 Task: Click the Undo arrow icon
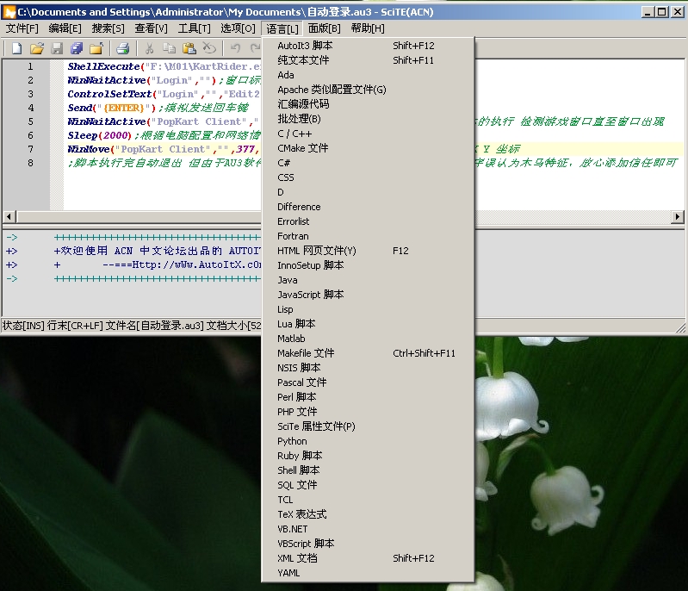click(x=236, y=48)
